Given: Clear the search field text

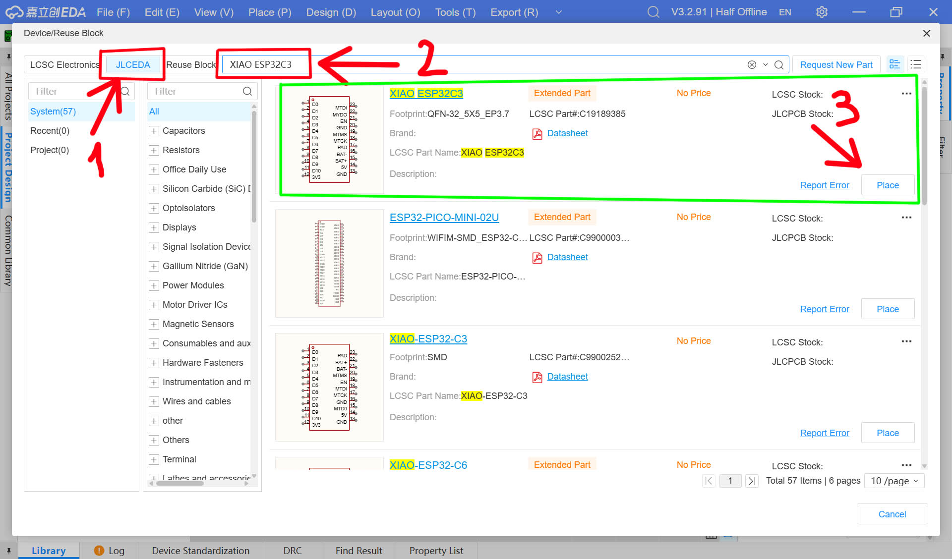Looking at the screenshot, I should tap(752, 65).
